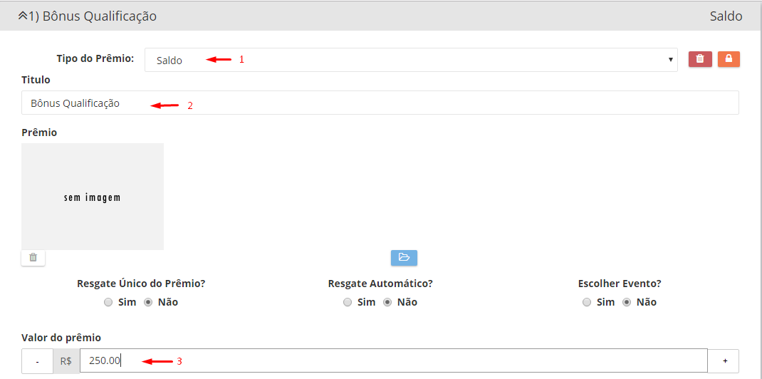Open the Tipo do Prêmio dropdown
The image size is (762, 379).
(411, 60)
